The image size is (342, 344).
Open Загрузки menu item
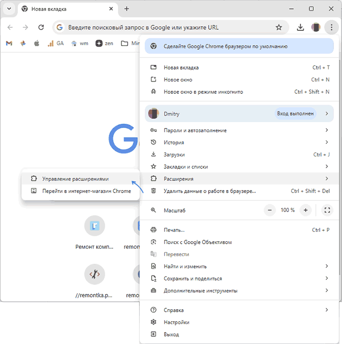pos(239,155)
